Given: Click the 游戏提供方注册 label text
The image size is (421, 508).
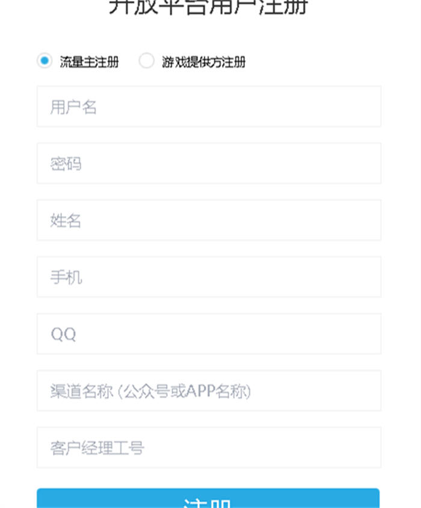Looking at the screenshot, I should click(x=203, y=62).
